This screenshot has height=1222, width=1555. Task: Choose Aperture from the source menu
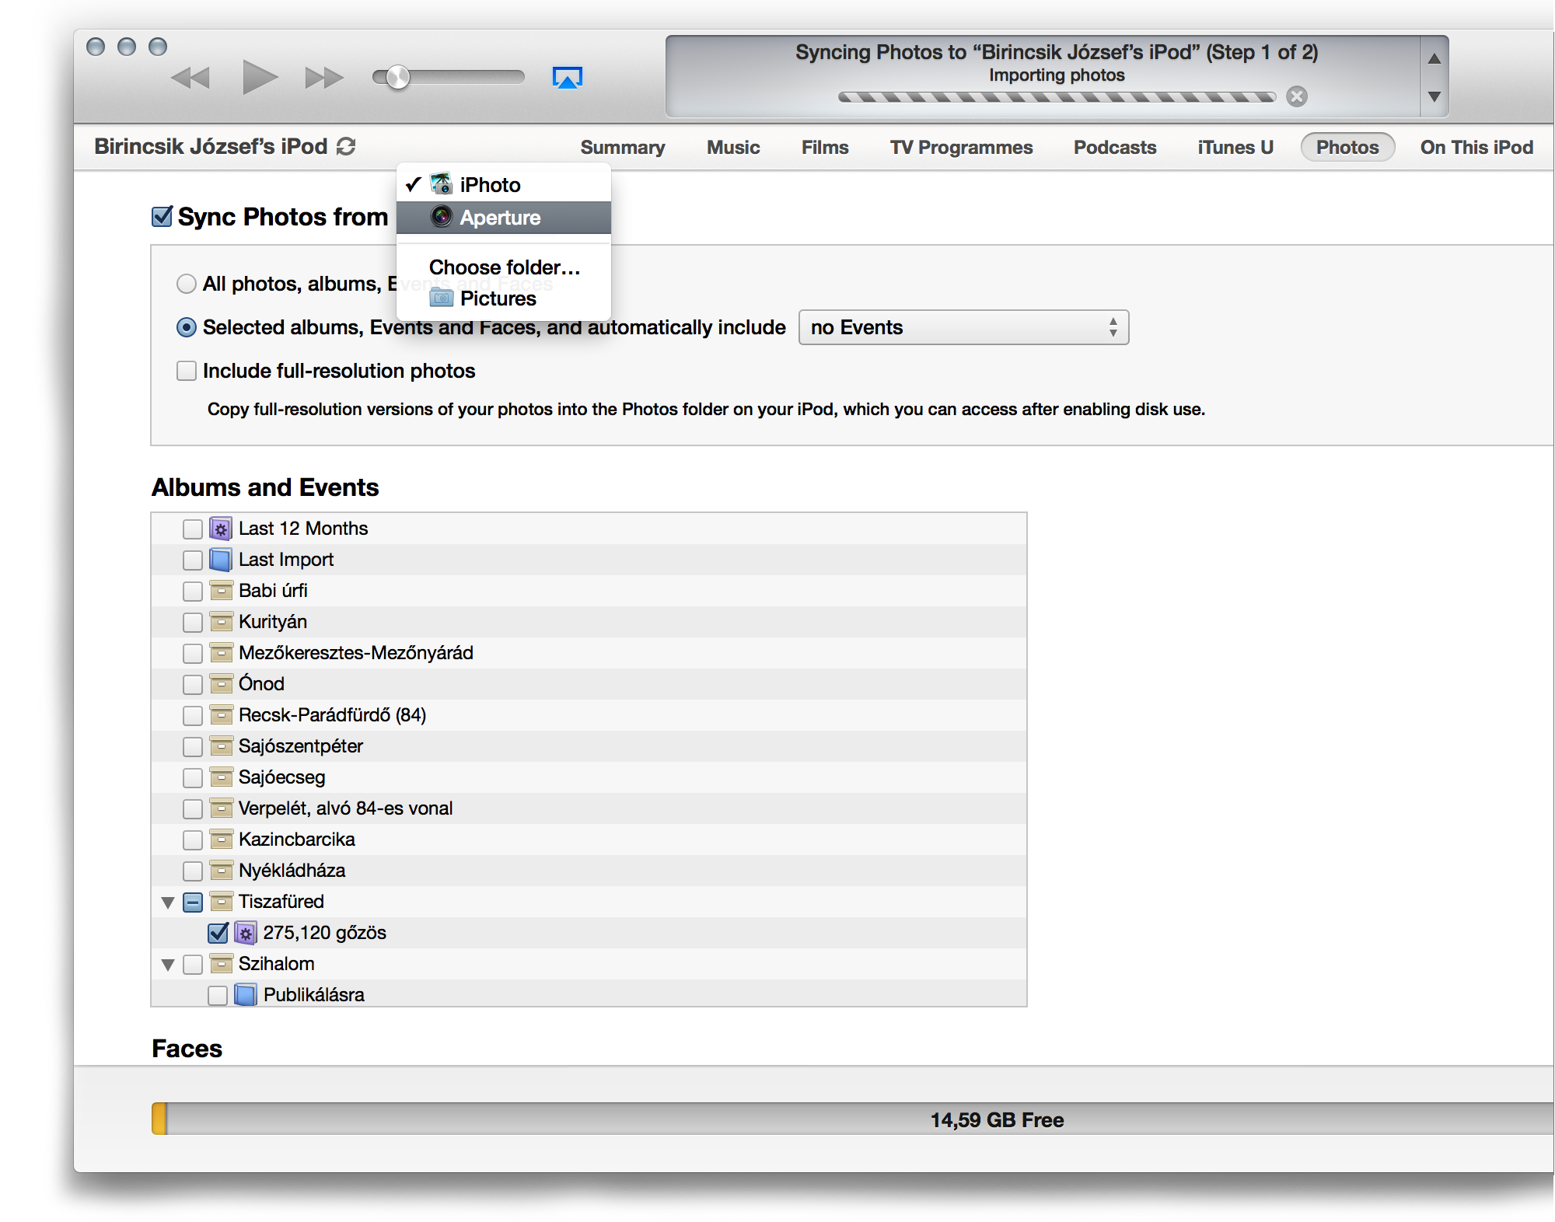pos(503,218)
